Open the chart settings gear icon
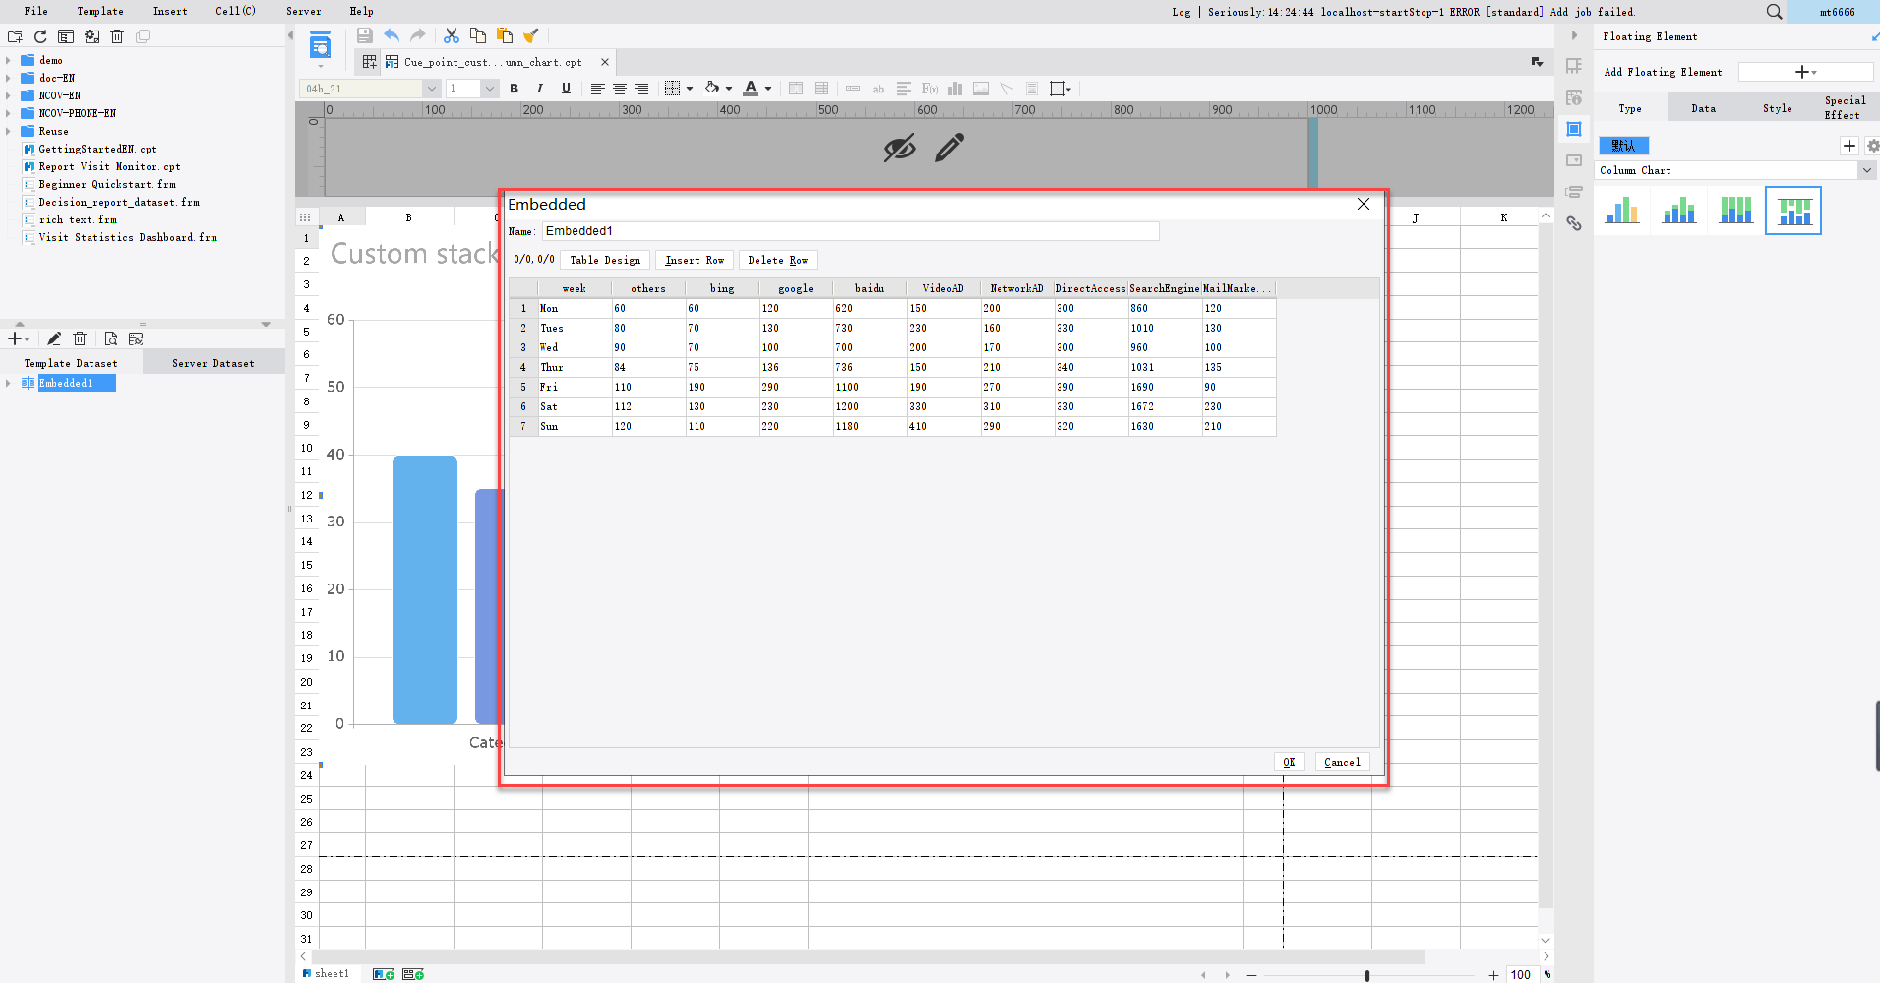 (1872, 146)
